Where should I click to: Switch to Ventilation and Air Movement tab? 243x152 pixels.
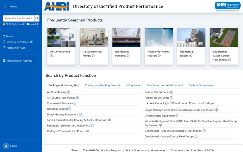tap(165, 85)
